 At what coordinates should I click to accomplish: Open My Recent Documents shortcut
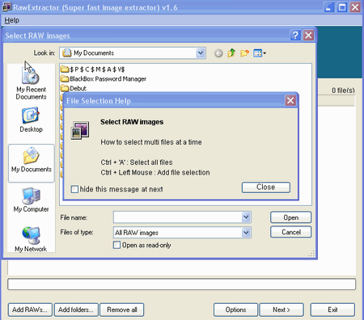click(x=31, y=83)
